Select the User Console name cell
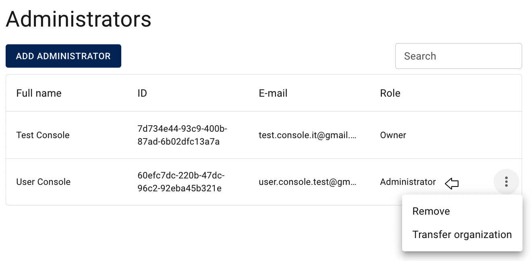The image size is (531, 261). point(43,182)
